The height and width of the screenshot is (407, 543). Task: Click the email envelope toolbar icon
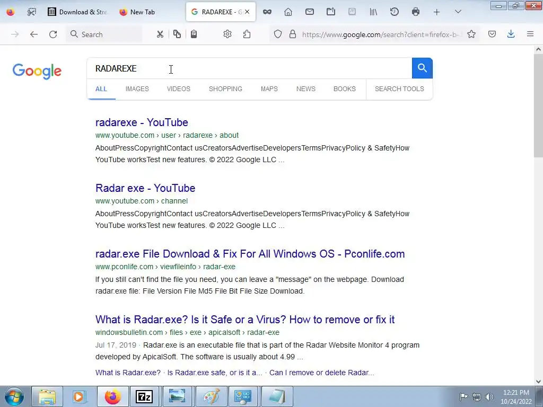point(310,12)
